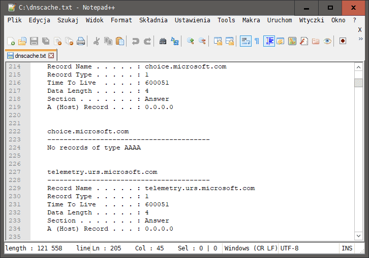
Task: Click telemetry.urs.microsoft.com heading on line 227
Action: [102, 172]
